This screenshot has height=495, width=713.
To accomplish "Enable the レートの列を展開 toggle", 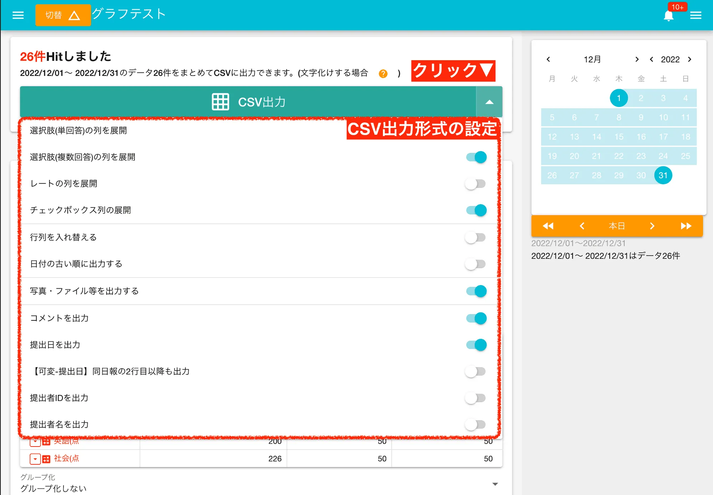I will click(x=475, y=184).
